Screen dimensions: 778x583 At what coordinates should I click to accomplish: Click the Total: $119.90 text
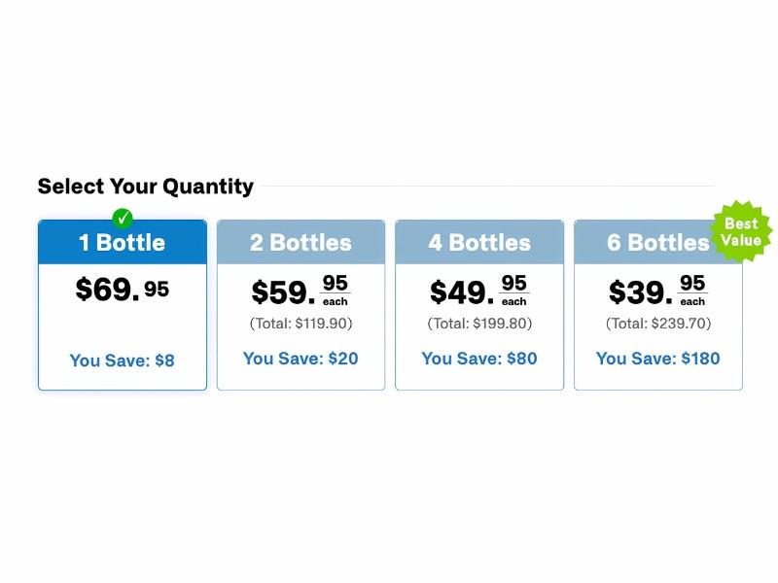[301, 324]
